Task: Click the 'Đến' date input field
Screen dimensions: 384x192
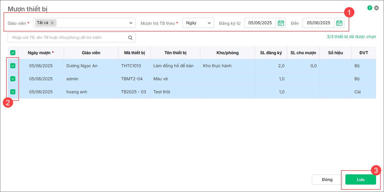Action: [x=318, y=23]
